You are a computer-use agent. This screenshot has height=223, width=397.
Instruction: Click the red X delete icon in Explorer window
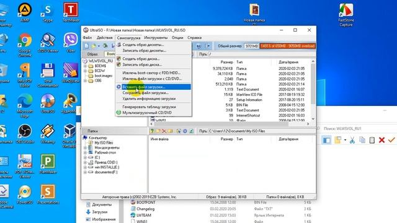[x=382, y=140]
